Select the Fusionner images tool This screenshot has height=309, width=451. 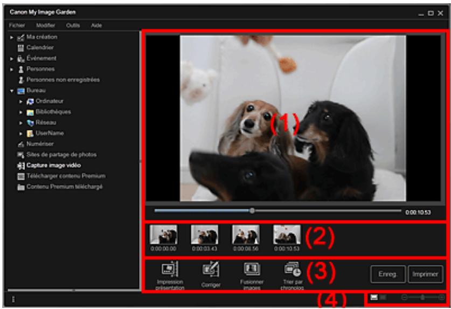tap(252, 276)
